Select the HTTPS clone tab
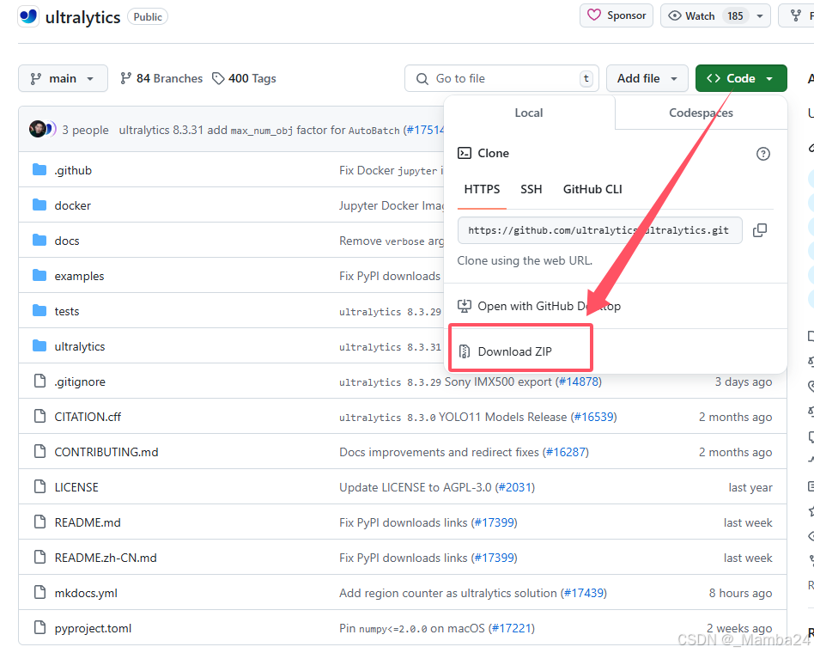Screen dimensions: 814x653 coord(482,189)
